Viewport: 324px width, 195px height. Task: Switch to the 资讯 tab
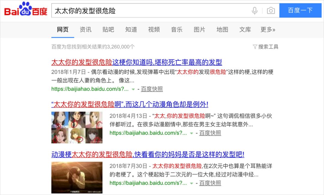point(85,29)
